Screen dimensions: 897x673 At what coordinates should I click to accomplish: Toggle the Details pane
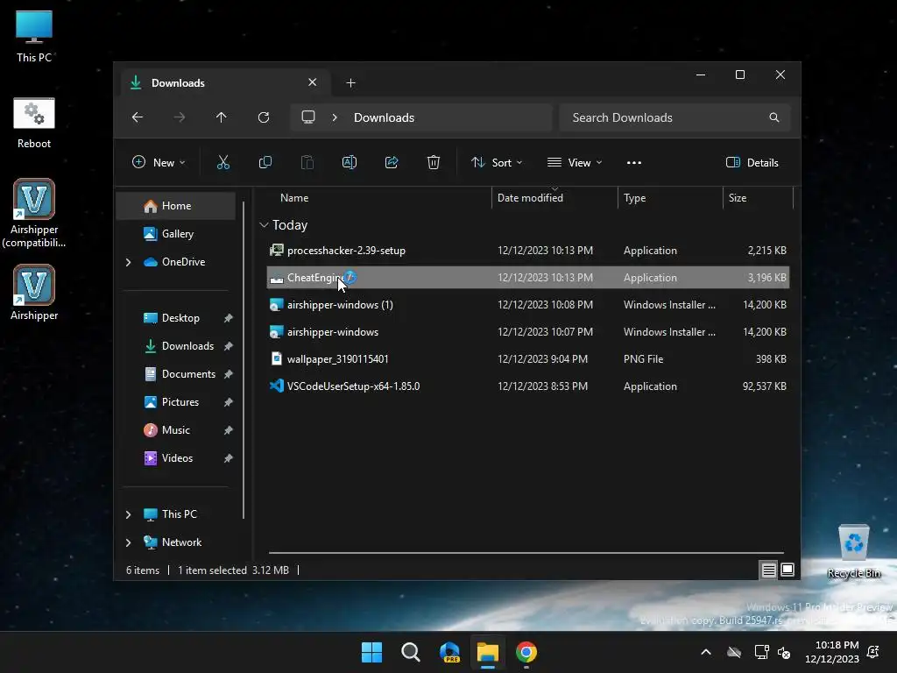pyautogui.click(x=752, y=162)
